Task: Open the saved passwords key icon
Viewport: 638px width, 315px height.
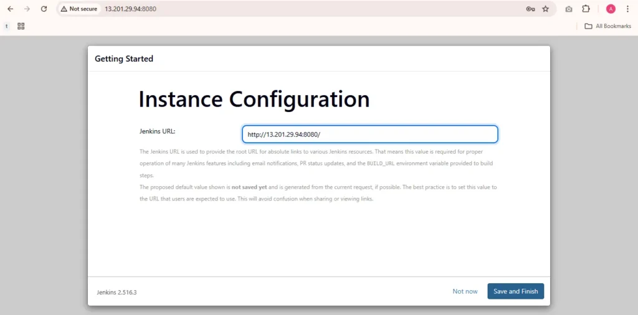Action: click(x=530, y=9)
